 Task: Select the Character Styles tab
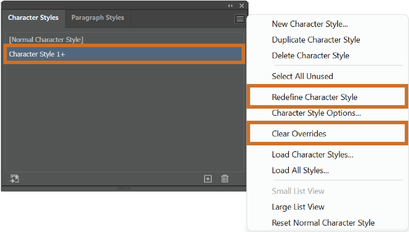pyautogui.click(x=33, y=17)
